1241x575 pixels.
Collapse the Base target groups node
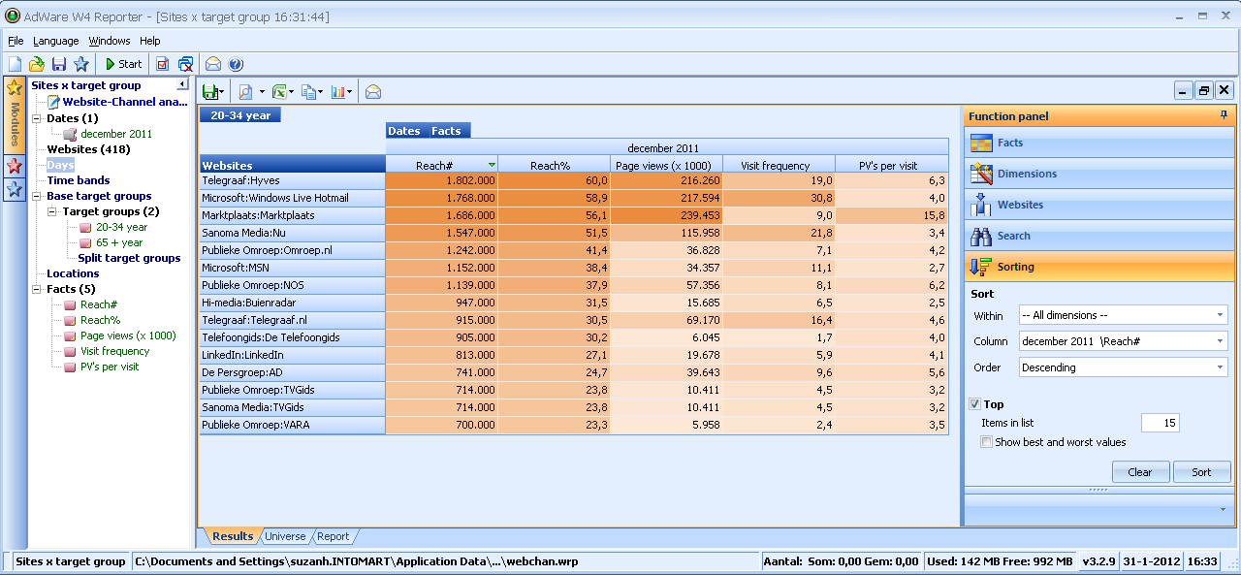point(37,196)
